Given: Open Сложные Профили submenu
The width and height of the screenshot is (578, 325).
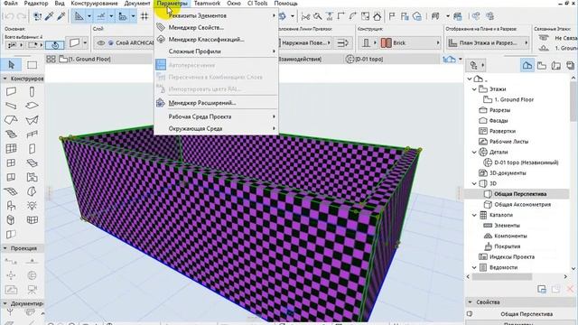Looking at the screenshot, I should pyautogui.click(x=216, y=51).
